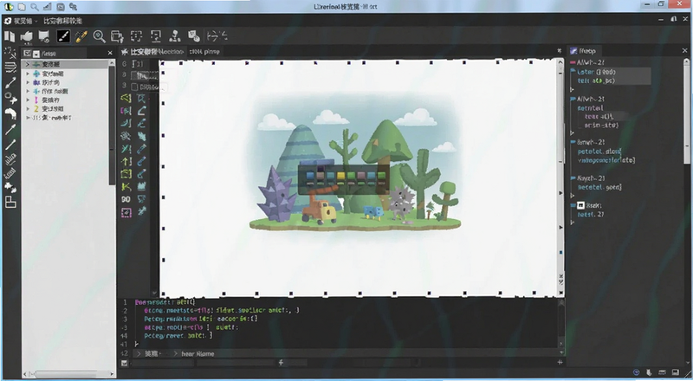Click the chevron before 'hear Home'
This screenshot has width=693, height=381.
click(x=176, y=353)
